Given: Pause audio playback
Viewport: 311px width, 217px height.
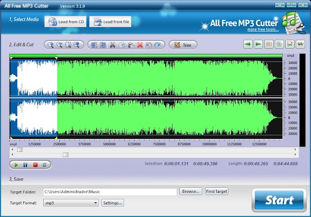Looking at the screenshot, I should coord(25,165).
